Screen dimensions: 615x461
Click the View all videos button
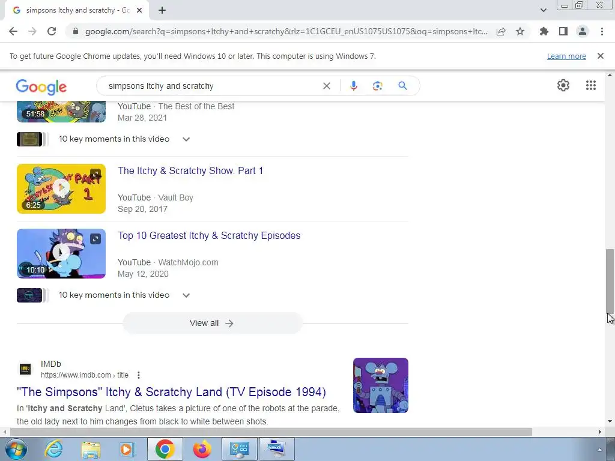(212, 323)
